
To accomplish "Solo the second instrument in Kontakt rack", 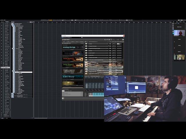I will [x=110, y=46].
